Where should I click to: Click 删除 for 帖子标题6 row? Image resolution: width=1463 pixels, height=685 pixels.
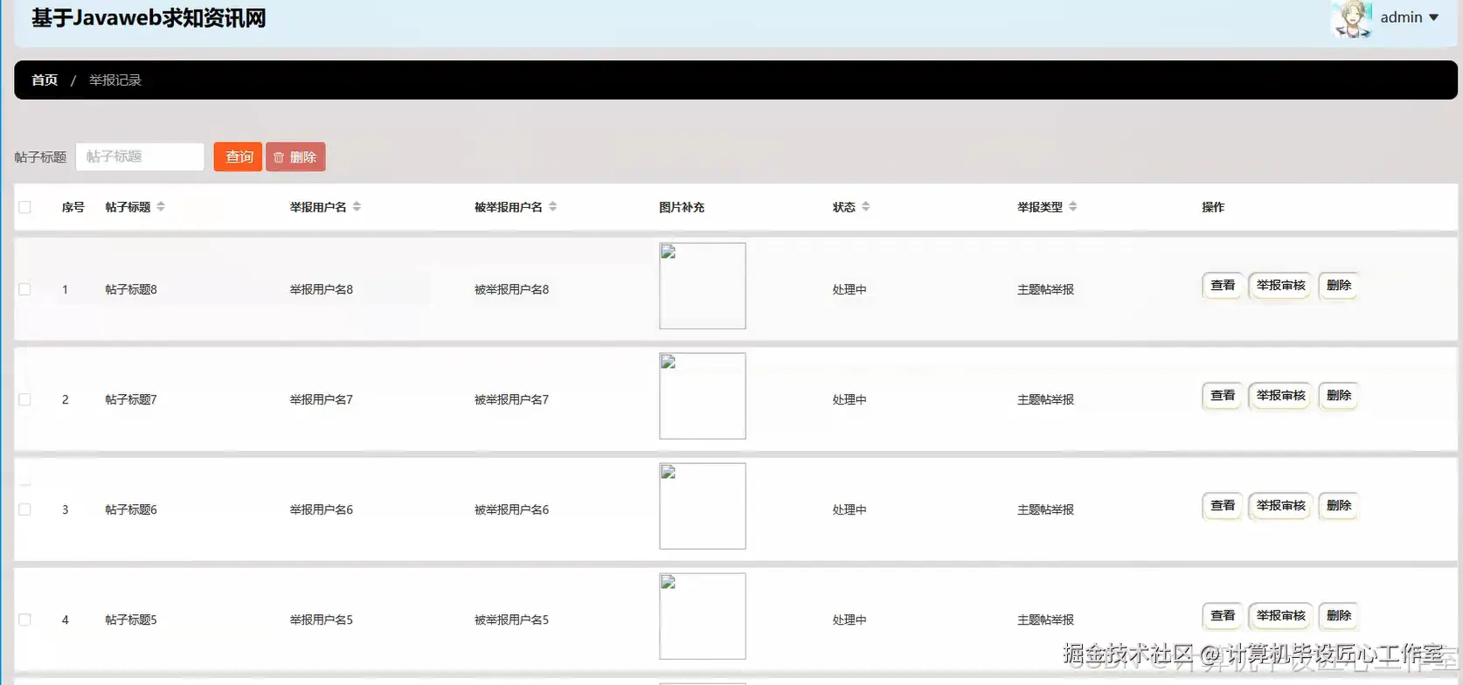point(1338,506)
